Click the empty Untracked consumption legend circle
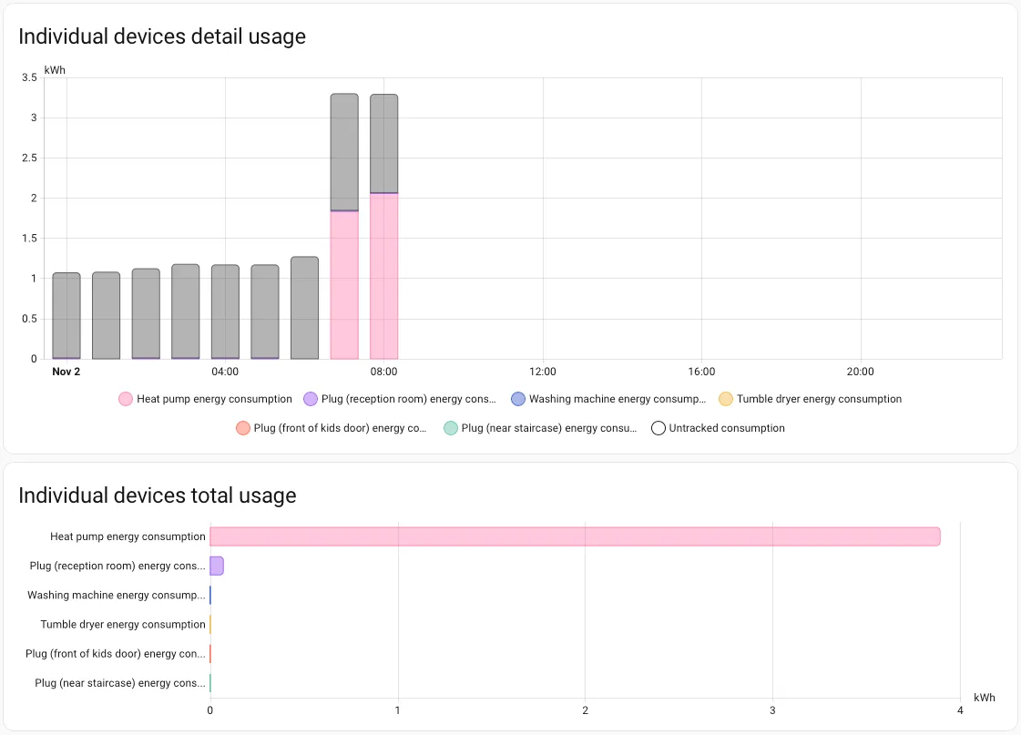The height and width of the screenshot is (735, 1021). (659, 428)
